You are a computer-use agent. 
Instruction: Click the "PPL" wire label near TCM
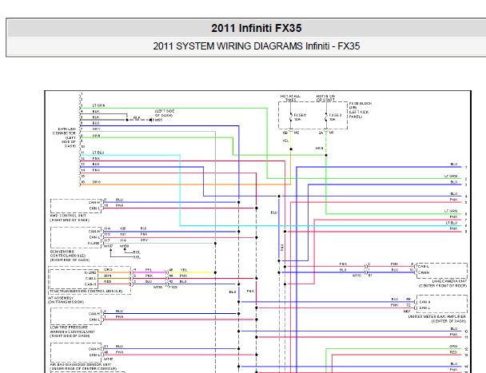tap(149, 270)
